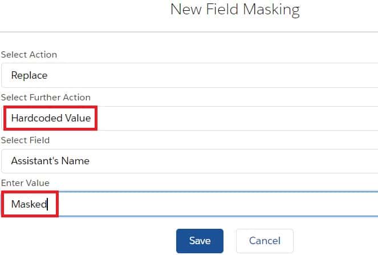The height and width of the screenshot is (255, 378).
Task: Click the Select Further Action label
Action: coord(46,98)
